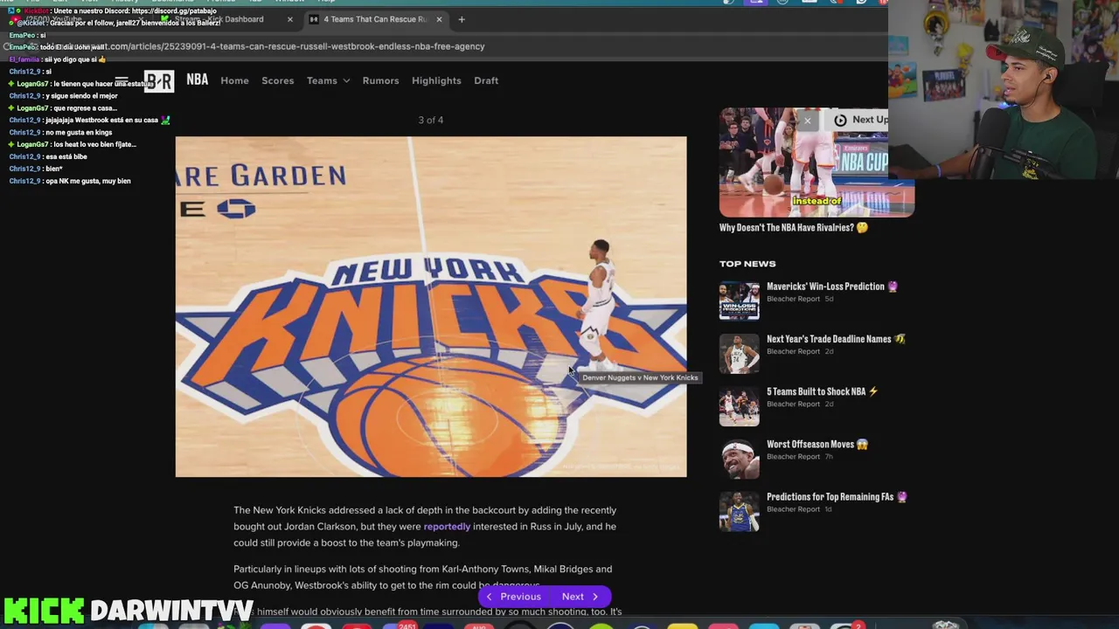Switch to the Kick Dashboard browser tab

[x=227, y=19]
